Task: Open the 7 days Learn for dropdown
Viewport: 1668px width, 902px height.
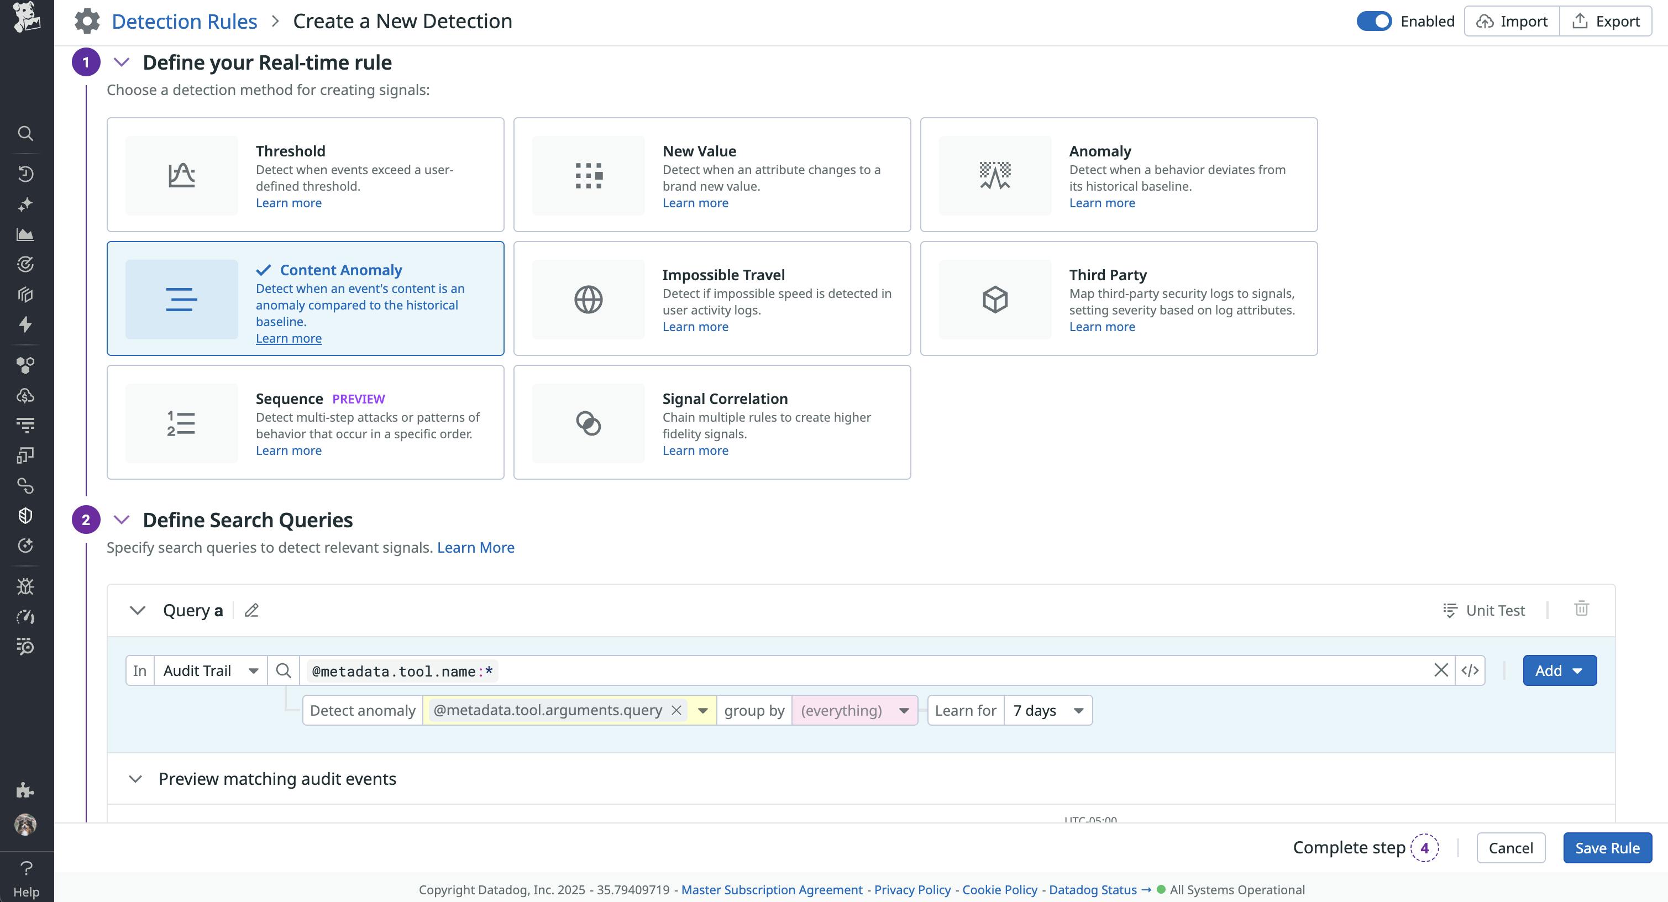Action: tap(1047, 710)
